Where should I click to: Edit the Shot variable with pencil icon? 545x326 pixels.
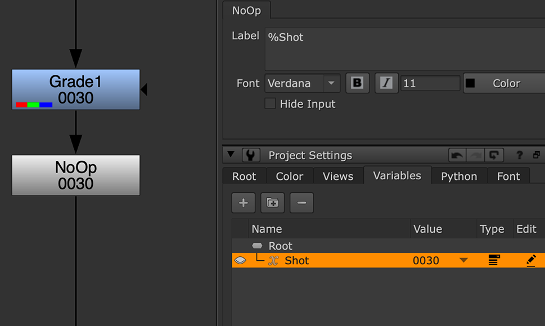tap(531, 260)
